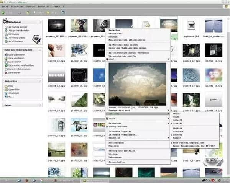This screenshot has width=230, height=183.
Task: Open the Ansicht menu in the menu bar
Action: (31, 7)
